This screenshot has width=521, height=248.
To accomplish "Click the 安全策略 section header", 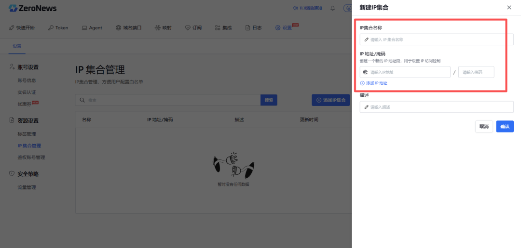I will 28,174.
